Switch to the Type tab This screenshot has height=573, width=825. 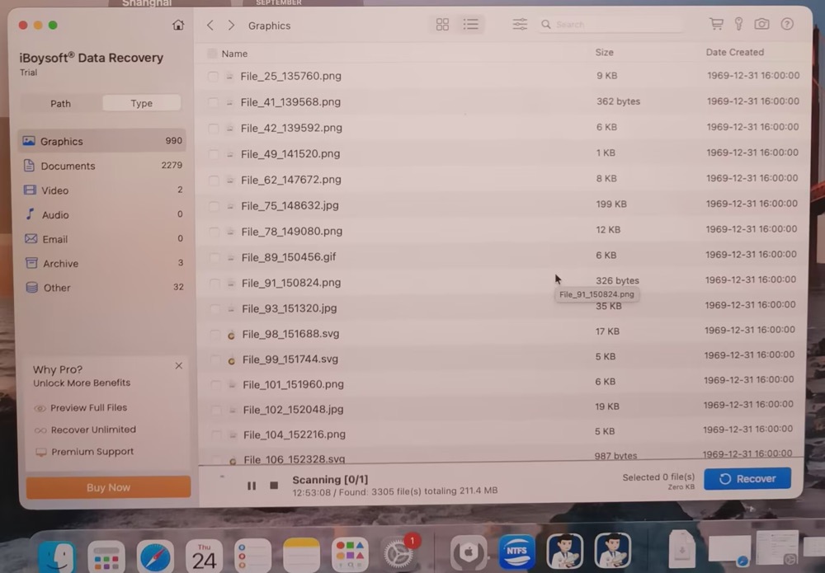[x=142, y=103]
